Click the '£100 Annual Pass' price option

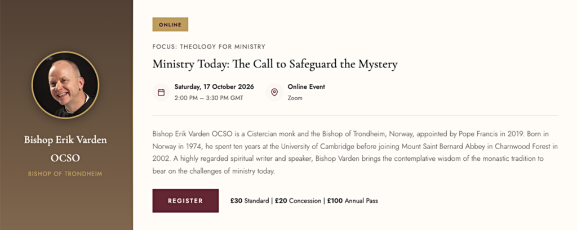coord(352,201)
